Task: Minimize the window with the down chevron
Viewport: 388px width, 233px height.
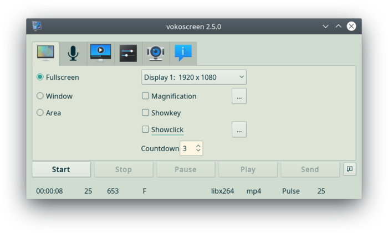Action: pyautogui.click(x=325, y=26)
